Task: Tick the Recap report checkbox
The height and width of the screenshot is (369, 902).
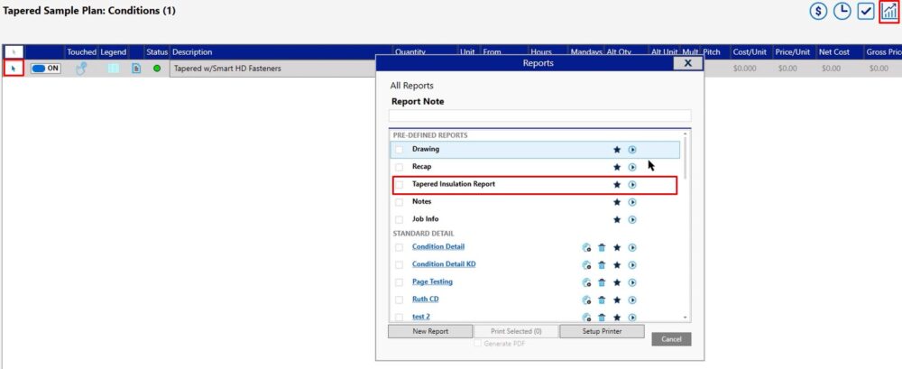Action: (x=400, y=167)
